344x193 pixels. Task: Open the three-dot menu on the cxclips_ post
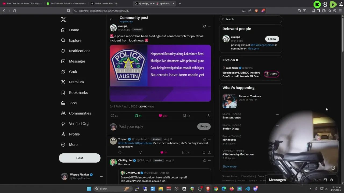pos(209,26)
